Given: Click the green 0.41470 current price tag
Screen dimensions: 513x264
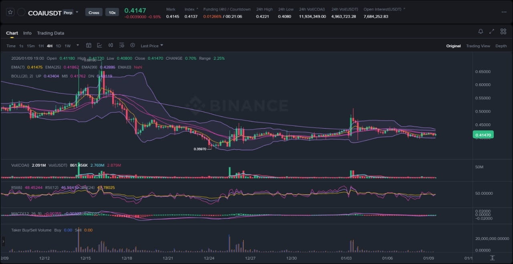Looking at the screenshot, I should coord(484,135).
